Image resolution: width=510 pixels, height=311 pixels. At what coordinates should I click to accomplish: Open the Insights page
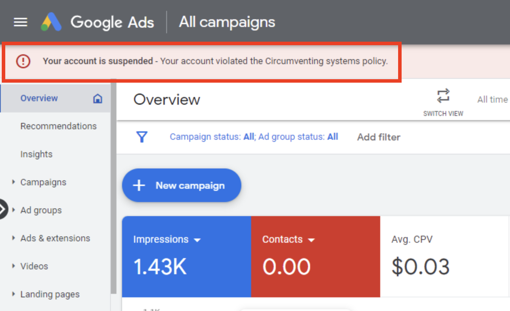[x=36, y=154]
